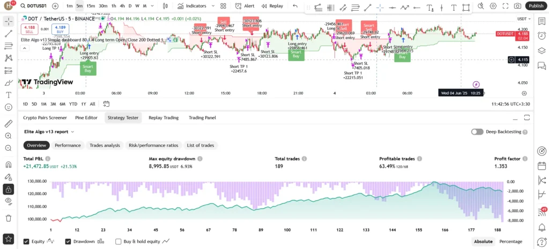Switch to the 15m timeframe
Image resolution: width=549 pixels, height=249 pixels.
click(91, 6)
